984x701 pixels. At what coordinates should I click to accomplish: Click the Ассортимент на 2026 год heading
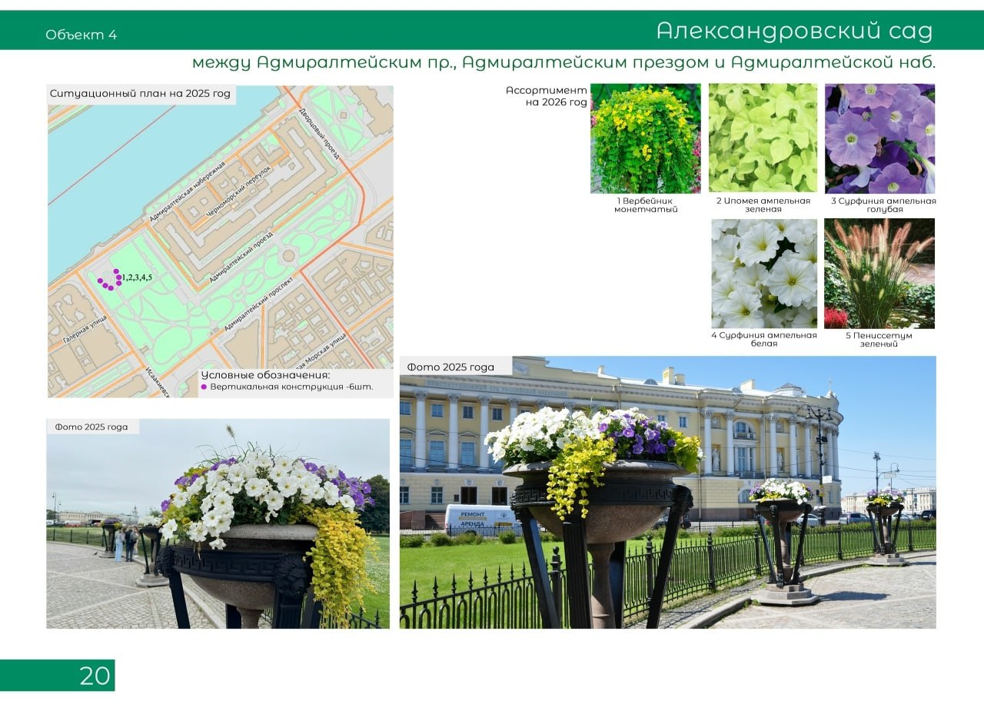(546, 96)
